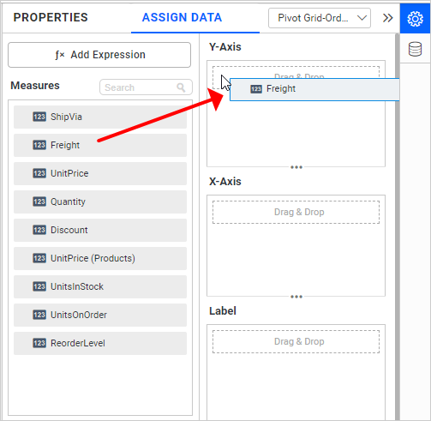
Task: Click the 123 icon beside Quantity
Action: point(39,201)
